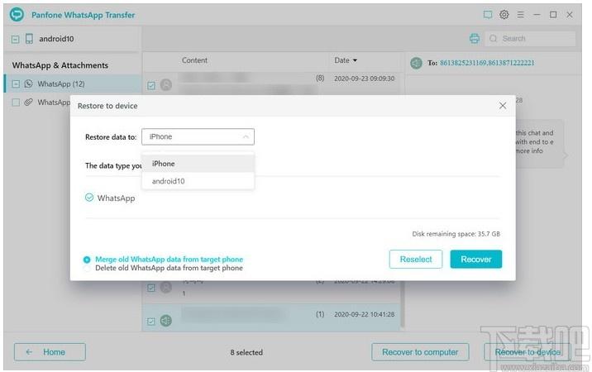Open the hamburger menu icon
The width and height of the screenshot is (592, 372).
(x=520, y=15)
